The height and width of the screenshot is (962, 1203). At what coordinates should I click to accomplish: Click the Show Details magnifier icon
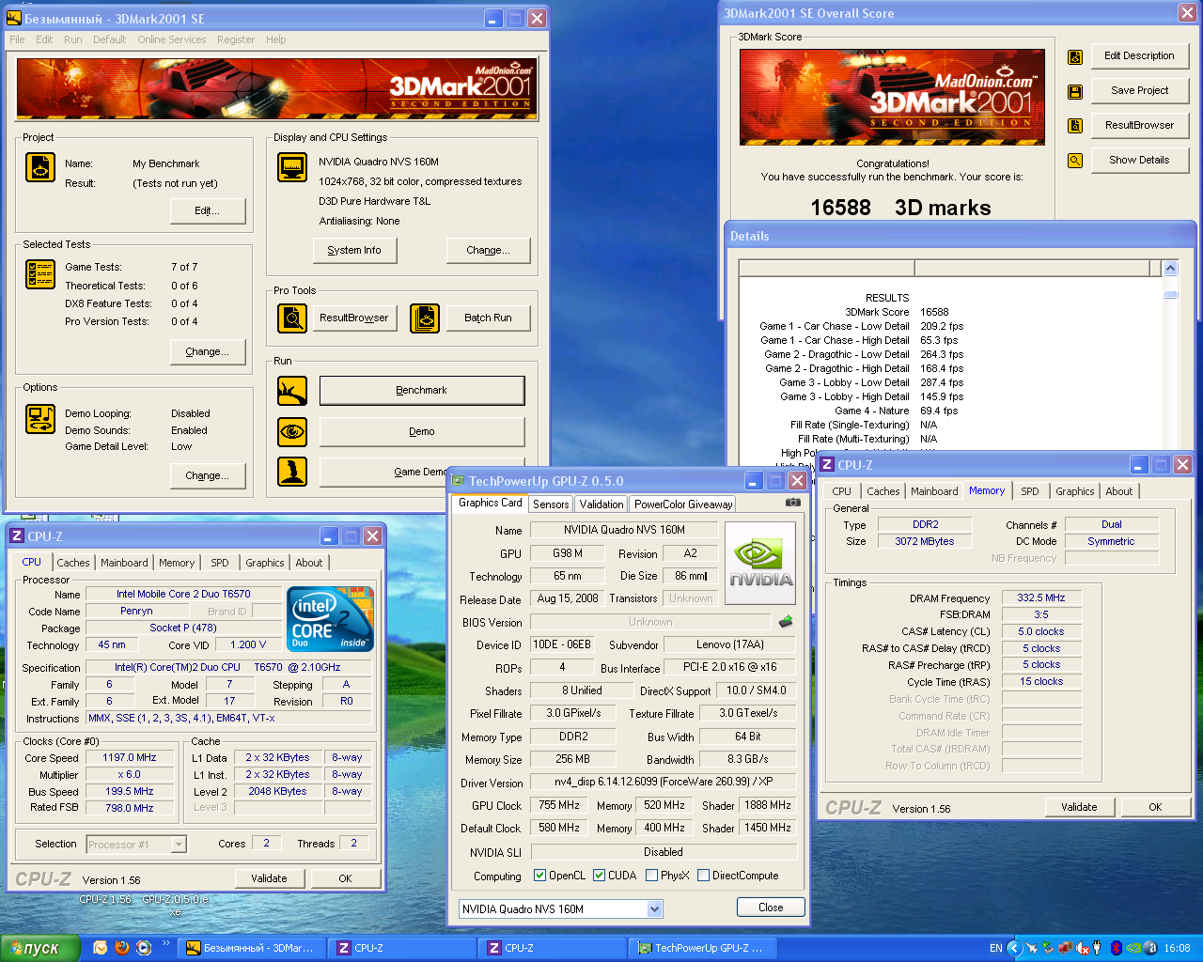[1075, 161]
